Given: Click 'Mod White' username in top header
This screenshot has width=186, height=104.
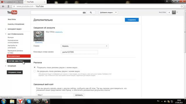Looking at the screenshot, I should point(162,12).
